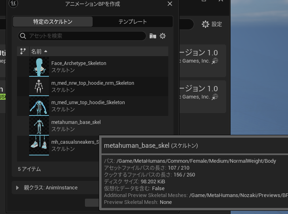The image size is (288, 214).
Task: Sort the list by the 名前 column header
Action: pos(36,51)
